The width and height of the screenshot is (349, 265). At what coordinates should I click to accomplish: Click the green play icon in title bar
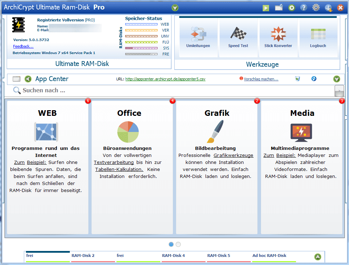coord(266,8)
